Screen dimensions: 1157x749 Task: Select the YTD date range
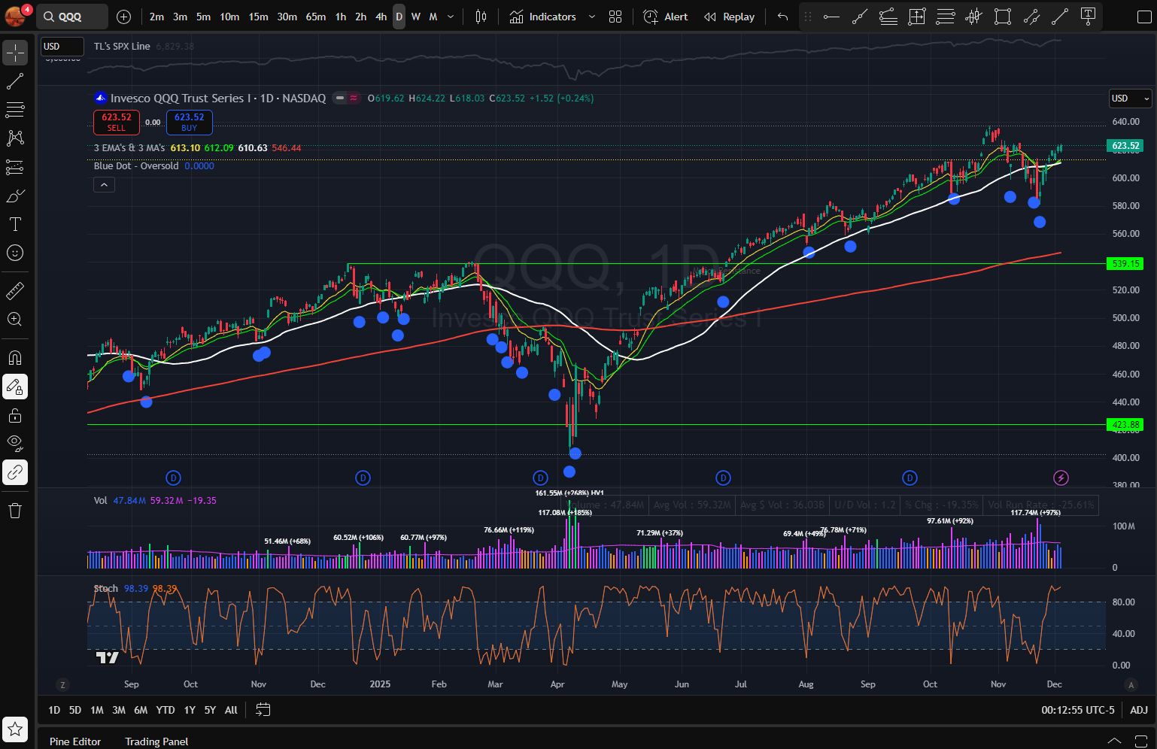(166, 710)
